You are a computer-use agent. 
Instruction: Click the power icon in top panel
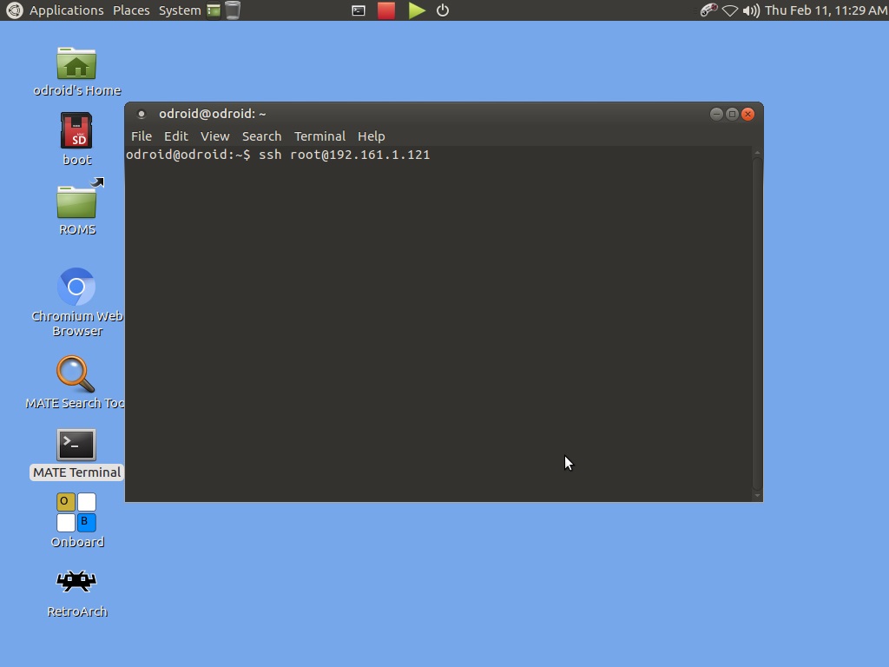tap(443, 10)
